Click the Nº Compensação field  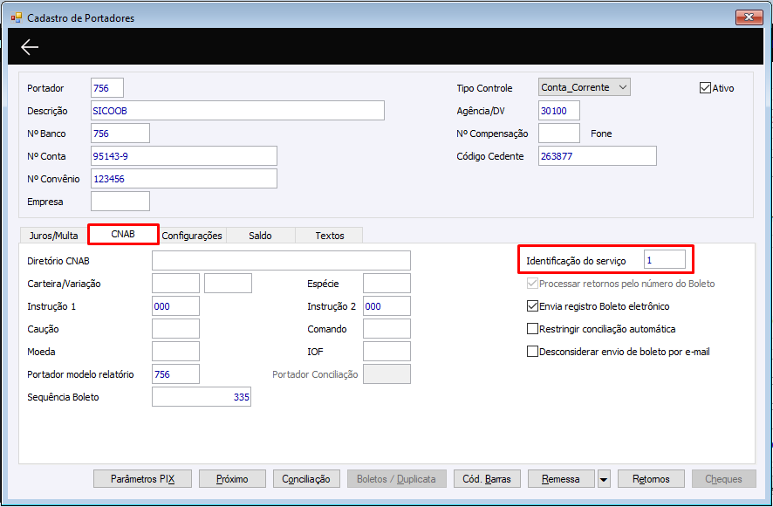[559, 134]
